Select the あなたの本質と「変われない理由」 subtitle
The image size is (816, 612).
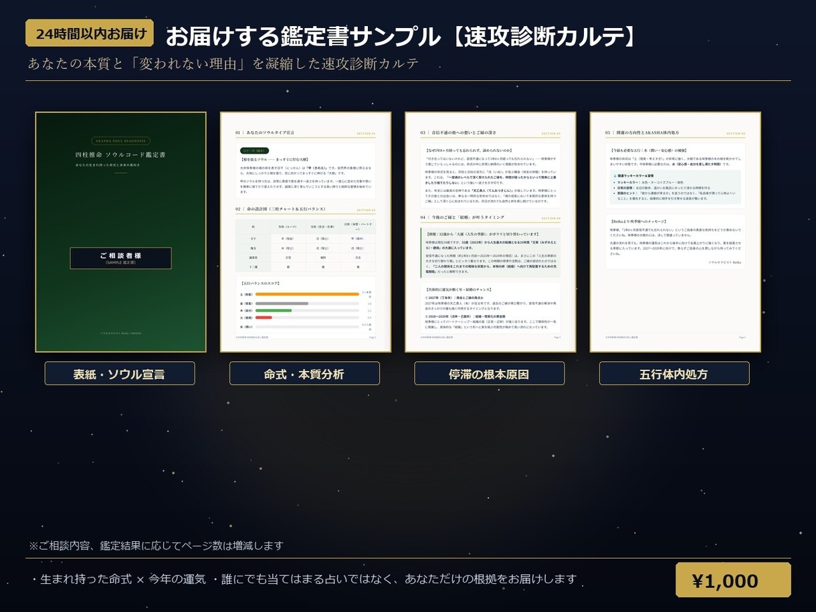pyautogui.click(x=223, y=64)
